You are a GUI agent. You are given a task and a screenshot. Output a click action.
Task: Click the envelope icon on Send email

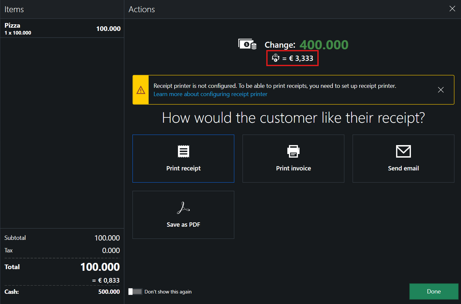403,151
